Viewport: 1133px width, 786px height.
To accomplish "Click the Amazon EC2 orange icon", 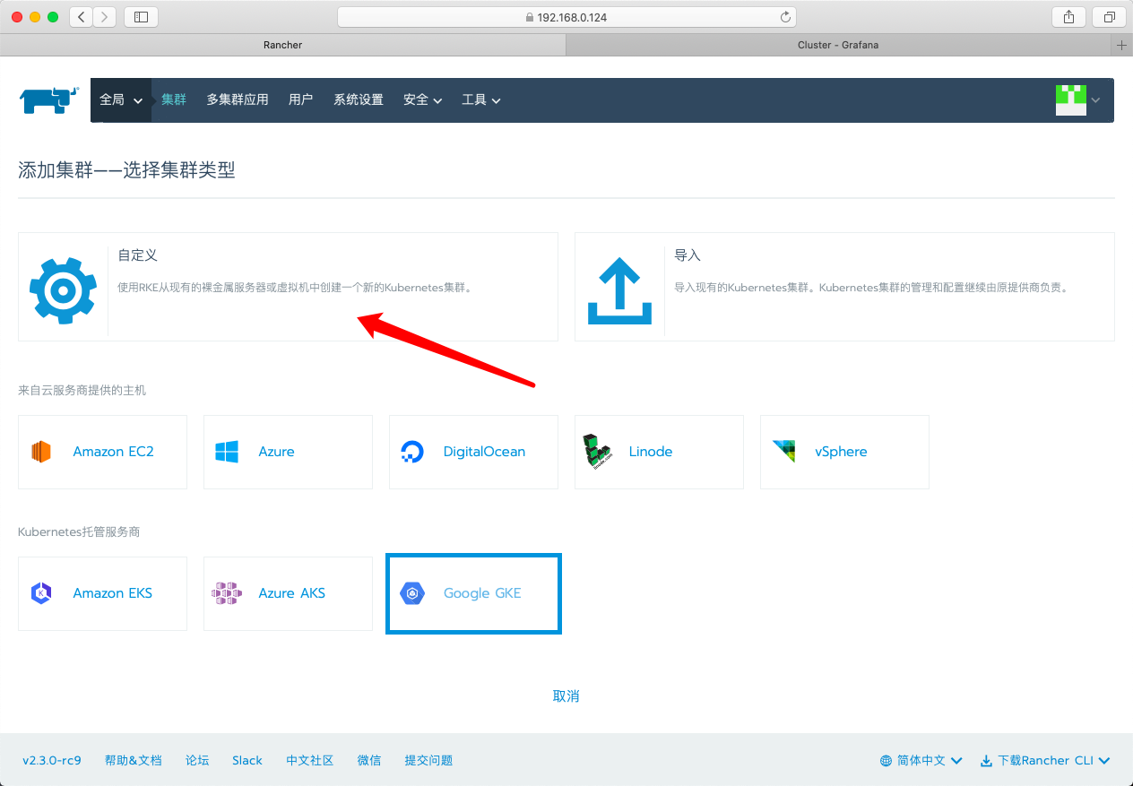I will pos(41,452).
